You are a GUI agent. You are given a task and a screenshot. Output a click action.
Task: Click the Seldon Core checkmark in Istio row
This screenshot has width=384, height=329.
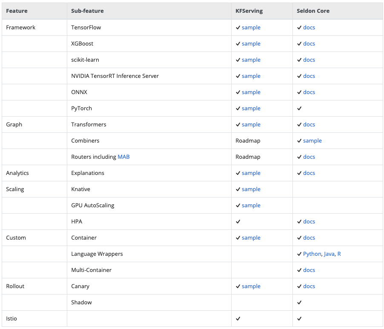tap(299, 318)
